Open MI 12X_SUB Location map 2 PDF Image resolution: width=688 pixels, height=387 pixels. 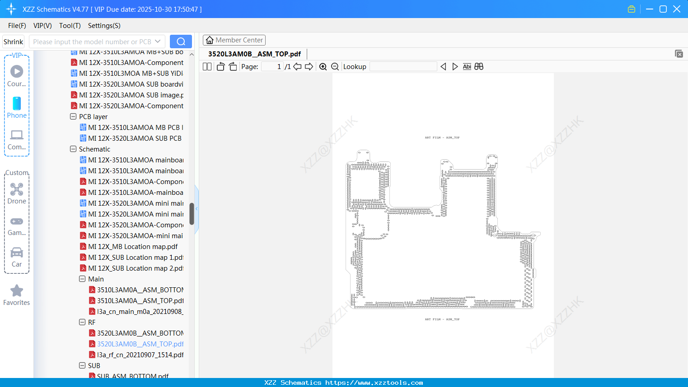[131, 268]
